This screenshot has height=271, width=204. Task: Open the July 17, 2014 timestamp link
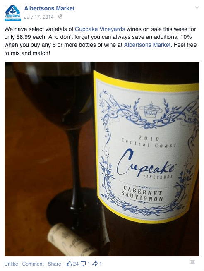click(39, 17)
